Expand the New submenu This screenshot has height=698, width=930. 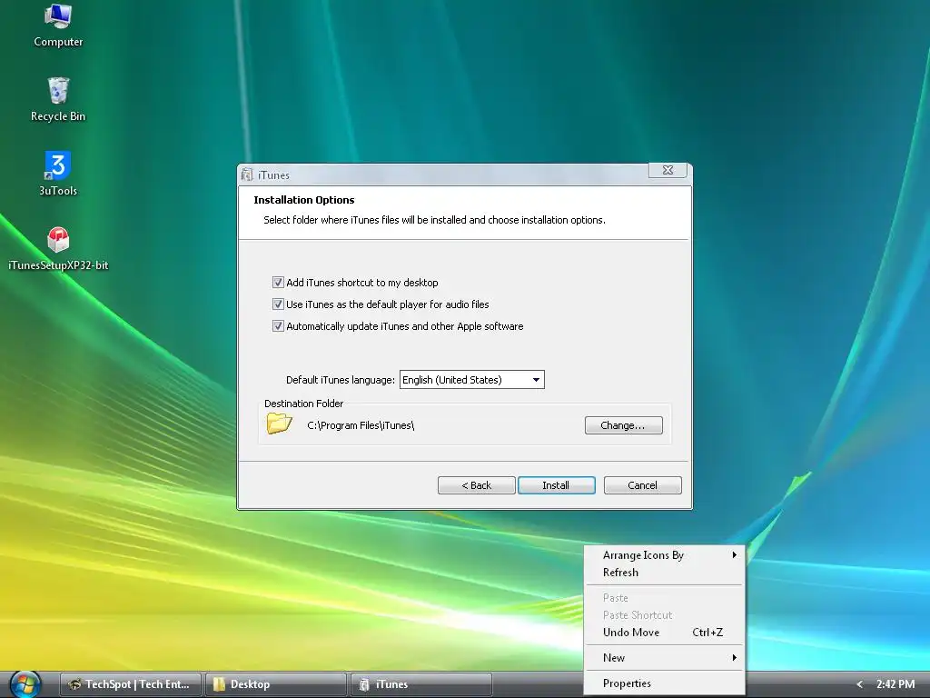665,658
